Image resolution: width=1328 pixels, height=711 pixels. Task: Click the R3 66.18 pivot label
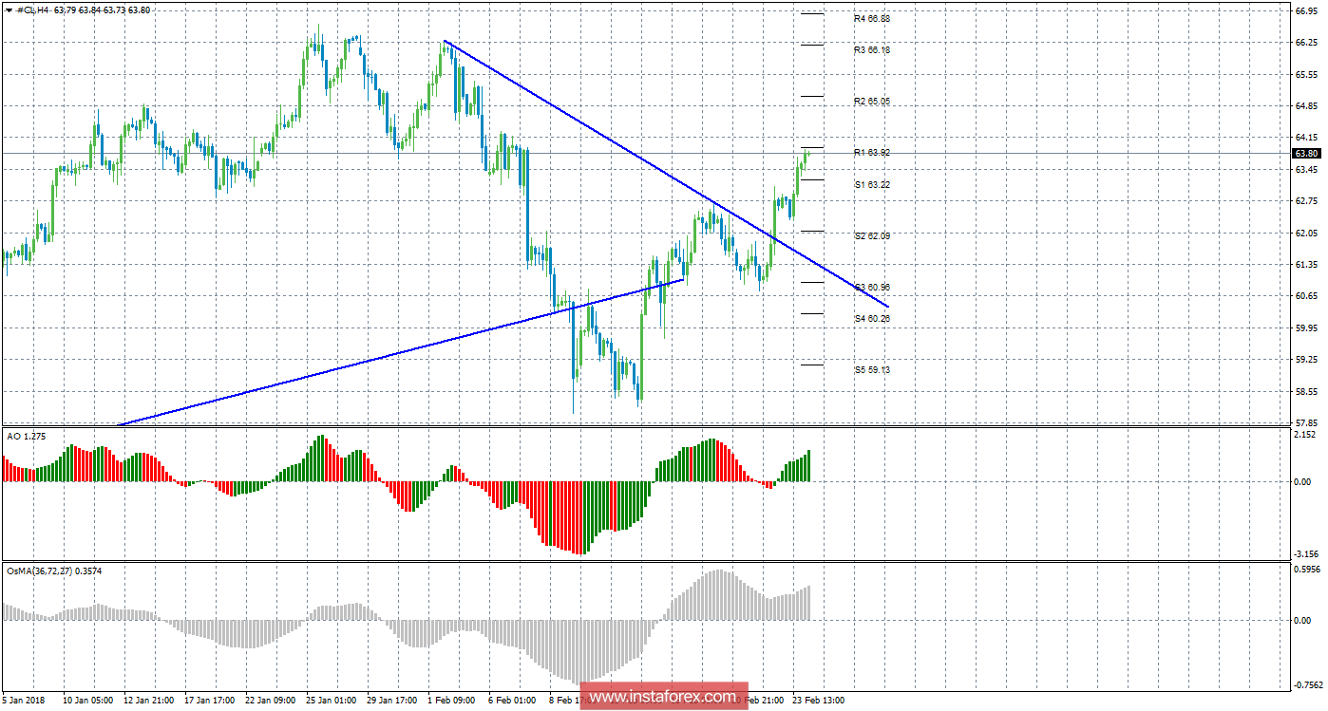coord(871,49)
